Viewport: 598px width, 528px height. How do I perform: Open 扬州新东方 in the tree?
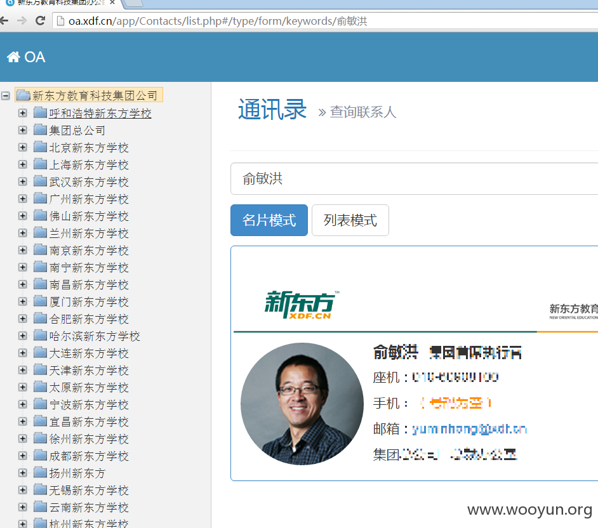pos(77,473)
